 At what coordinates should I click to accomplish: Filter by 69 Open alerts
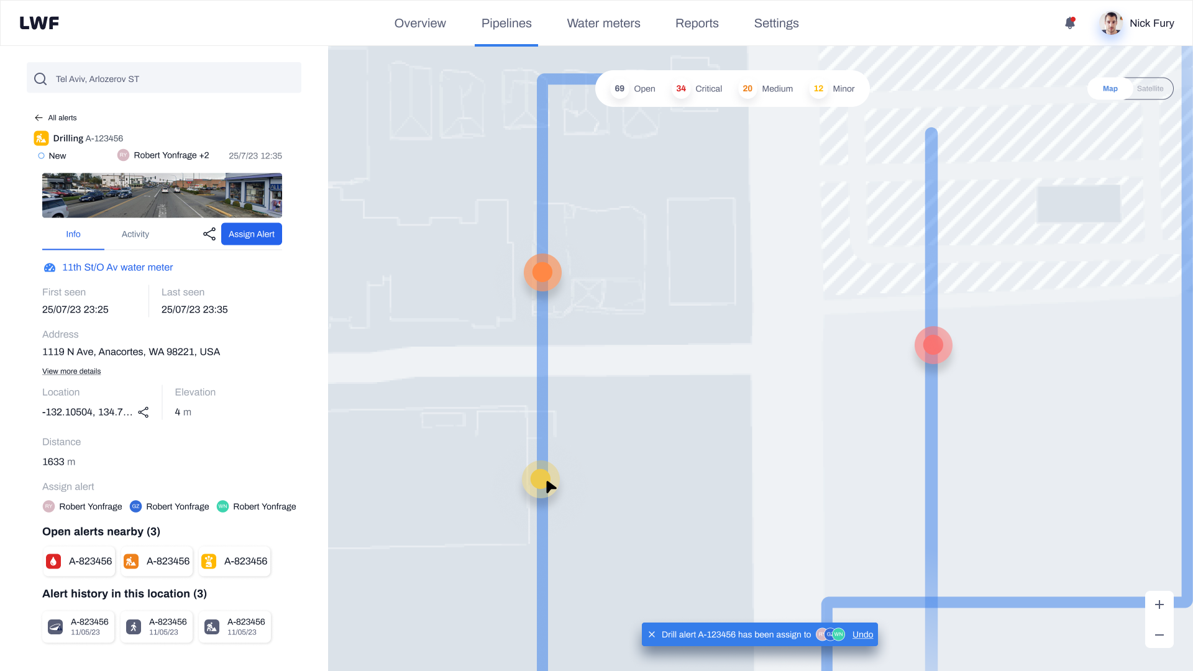coord(634,89)
